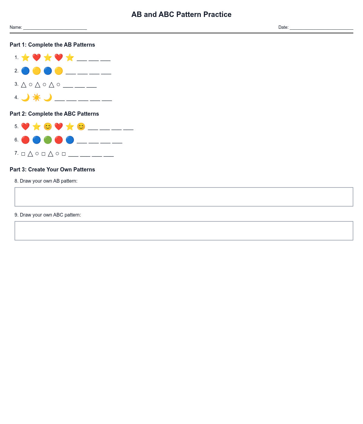The height and width of the screenshot is (424, 363).
Task: Click the first answer blank in pattern 1
Action: pyautogui.click(x=82, y=59)
